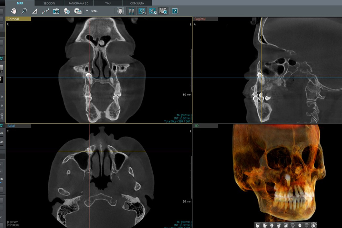
Task: Toggle the crosshair axis lines display
Action: click(x=131, y=11)
